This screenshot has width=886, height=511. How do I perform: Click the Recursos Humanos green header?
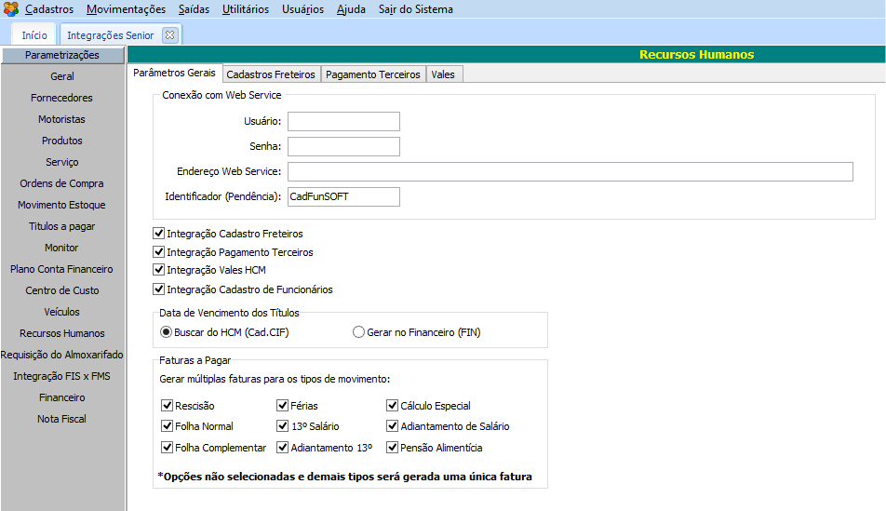tap(506, 54)
